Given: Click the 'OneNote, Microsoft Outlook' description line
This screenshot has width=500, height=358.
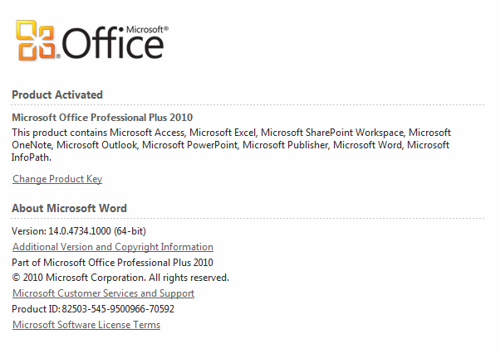Looking at the screenshot, I should pos(231,145).
